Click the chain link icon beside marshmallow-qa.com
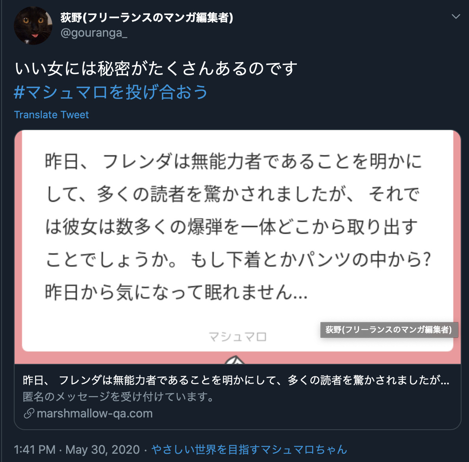 click(29, 414)
